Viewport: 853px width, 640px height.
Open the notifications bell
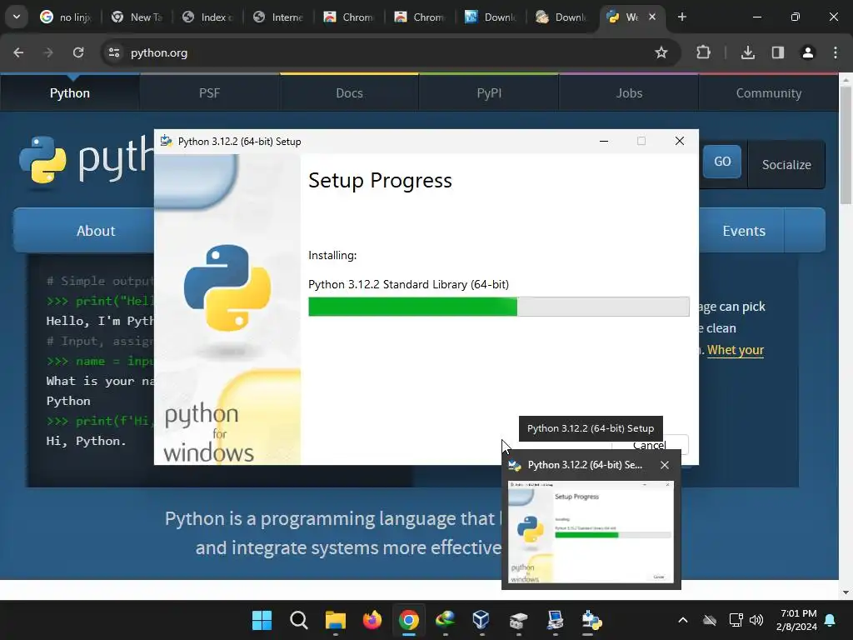[x=831, y=620]
